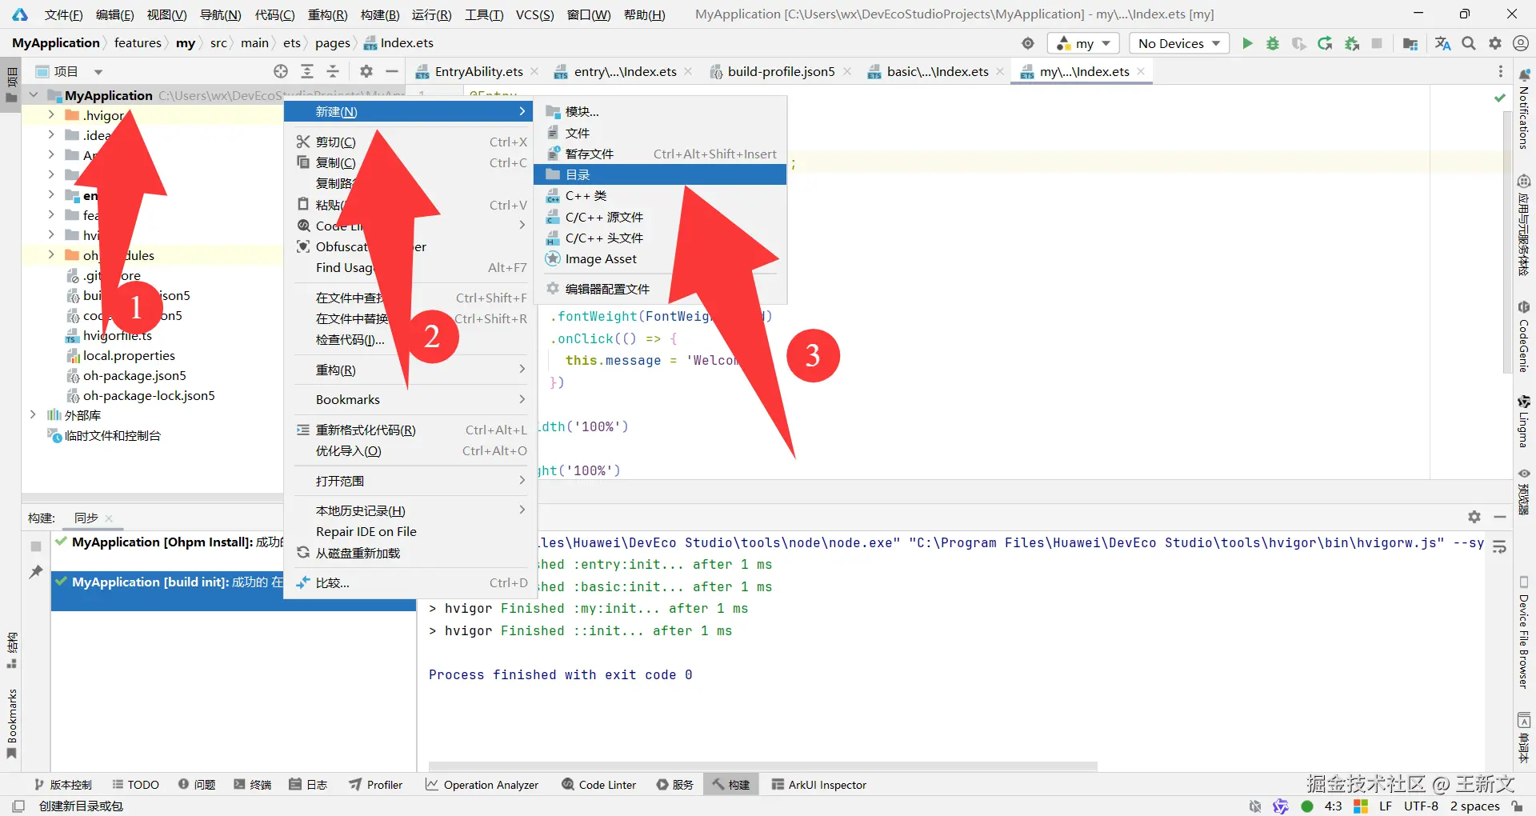Click 重新格式化代码 in context menu

[x=411, y=430]
